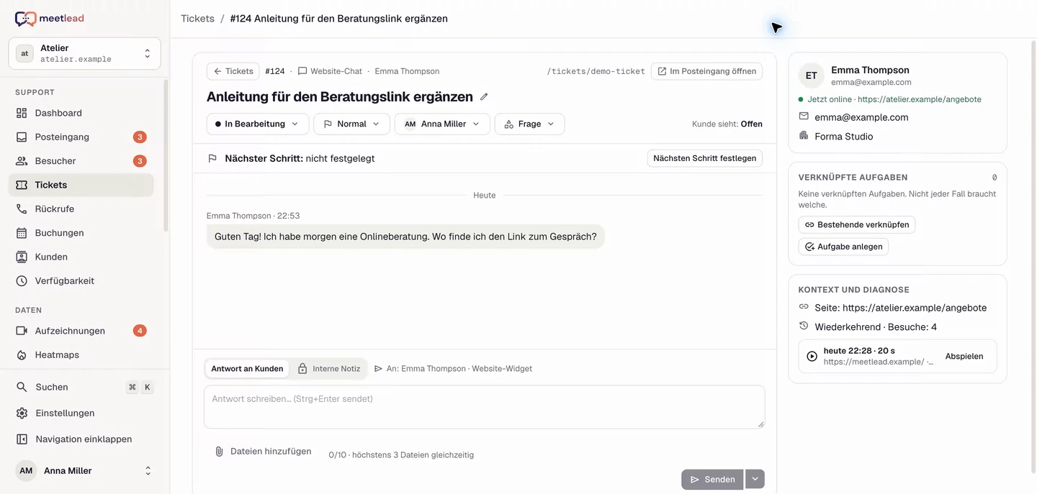Screen dimensions: 1037x494
Task: Go to Dashboard in sidebar
Action: coord(81,113)
